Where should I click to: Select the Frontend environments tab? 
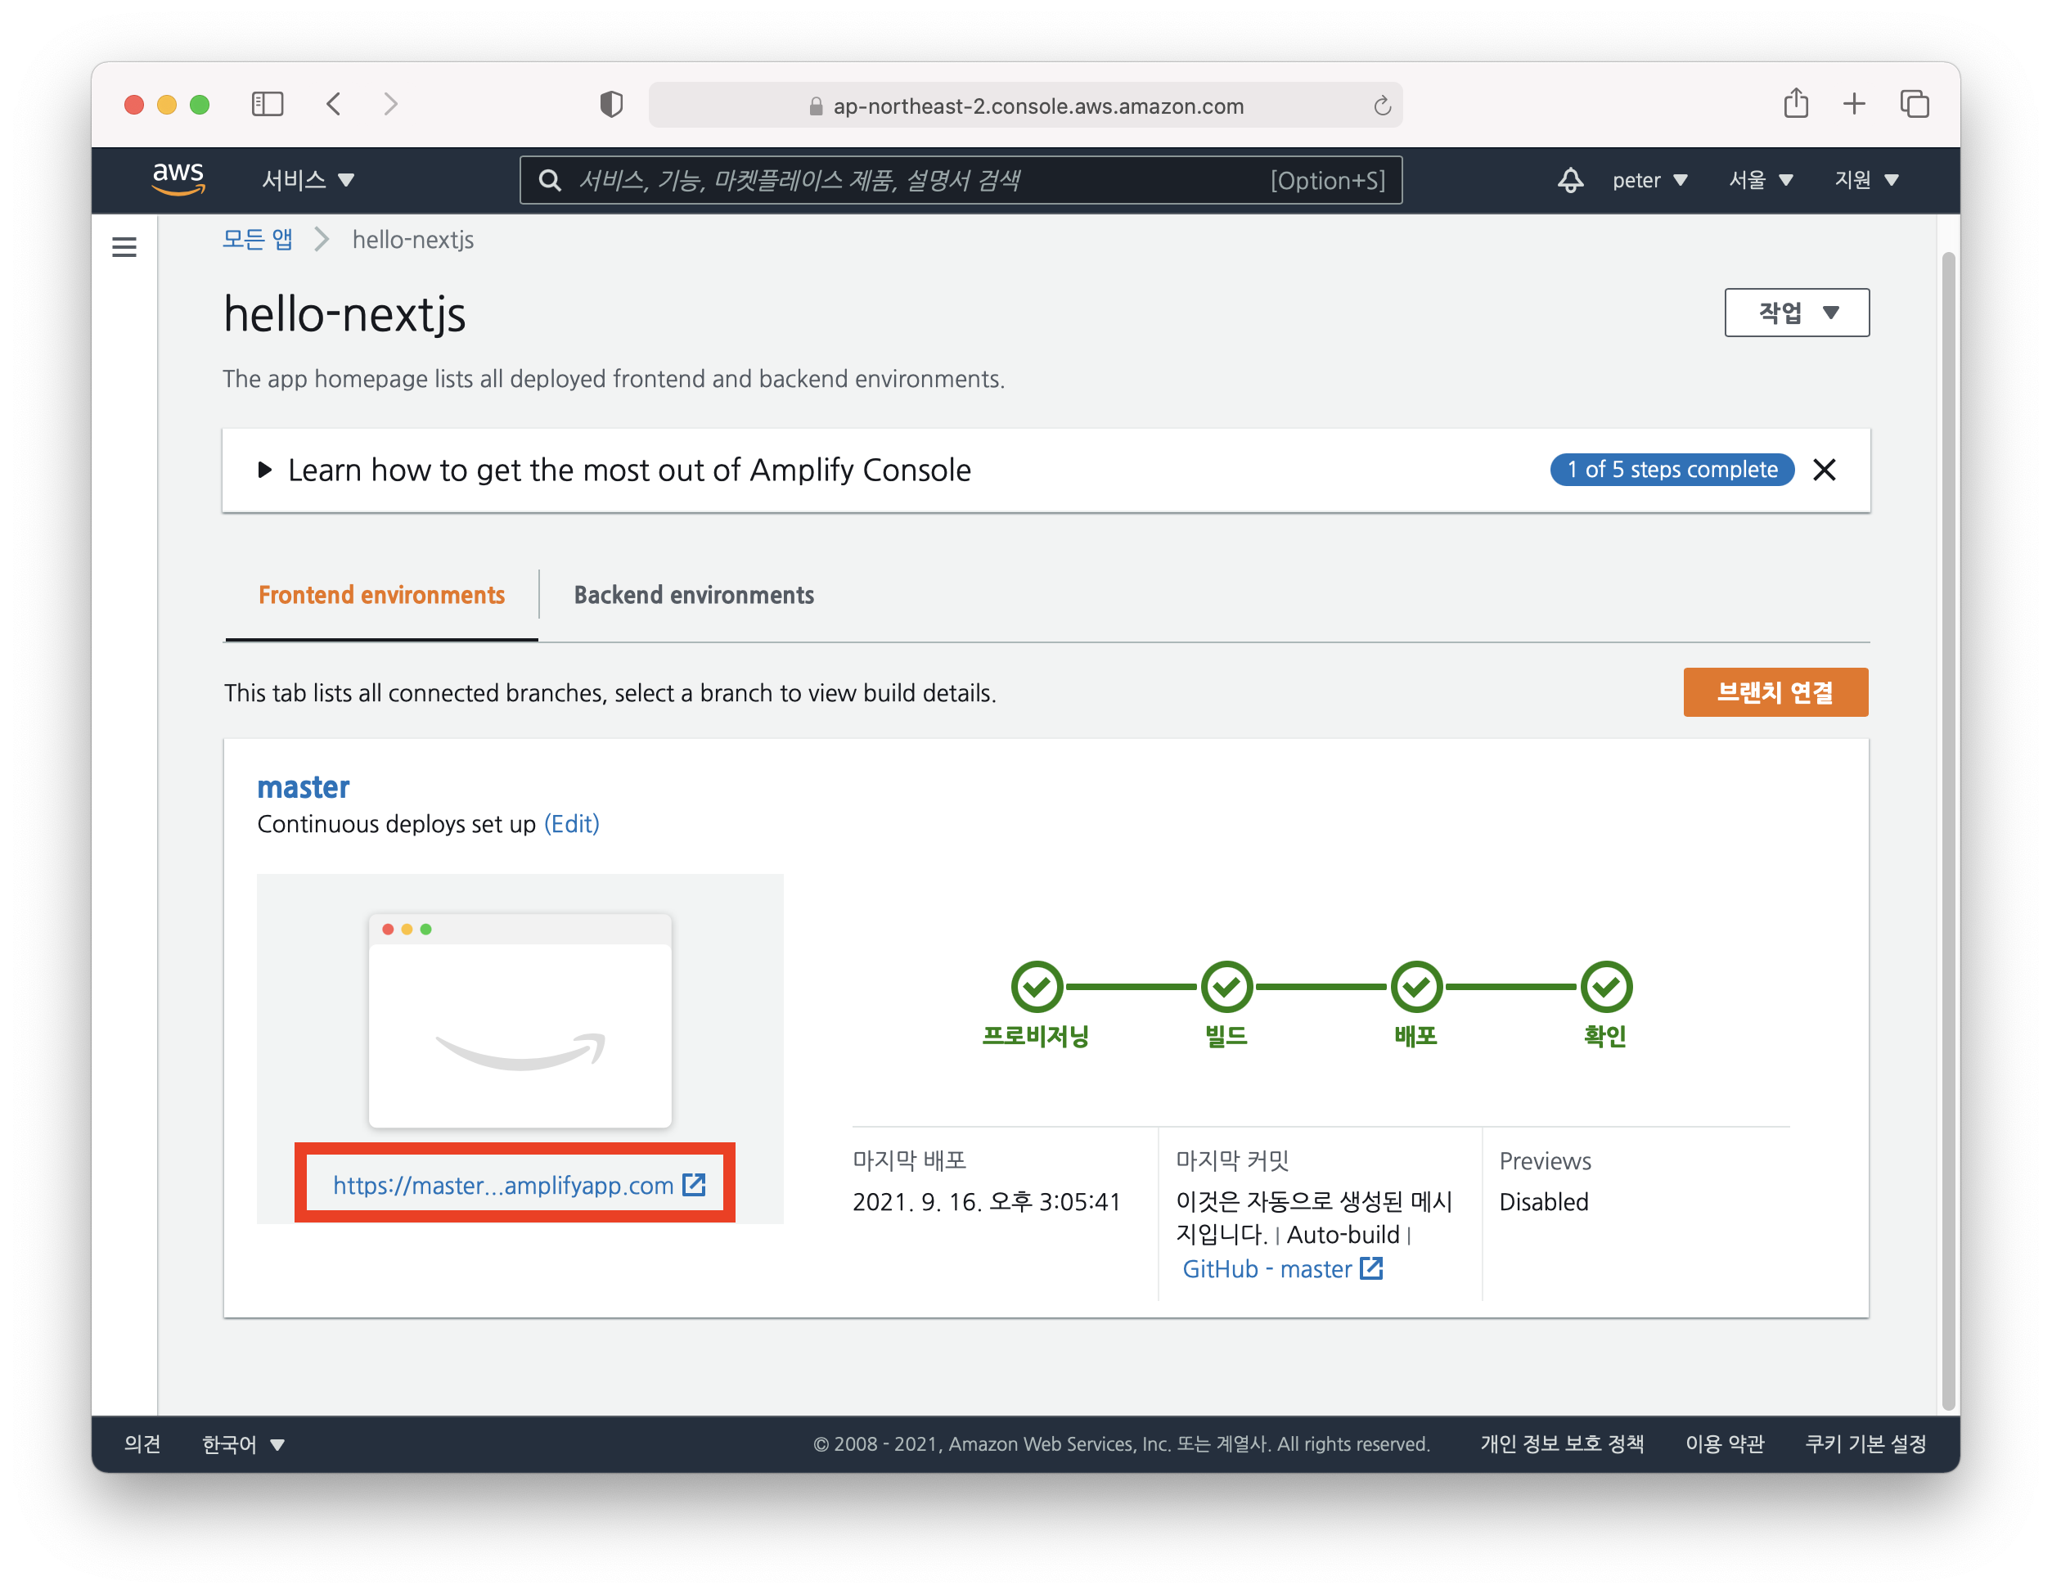tap(381, 595)
